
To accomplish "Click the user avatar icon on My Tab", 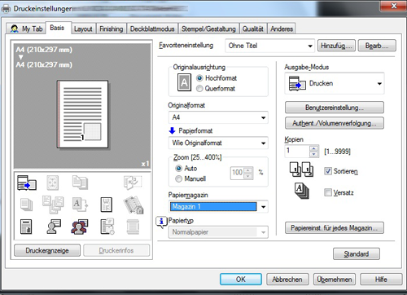I will (x=15, y=29).
